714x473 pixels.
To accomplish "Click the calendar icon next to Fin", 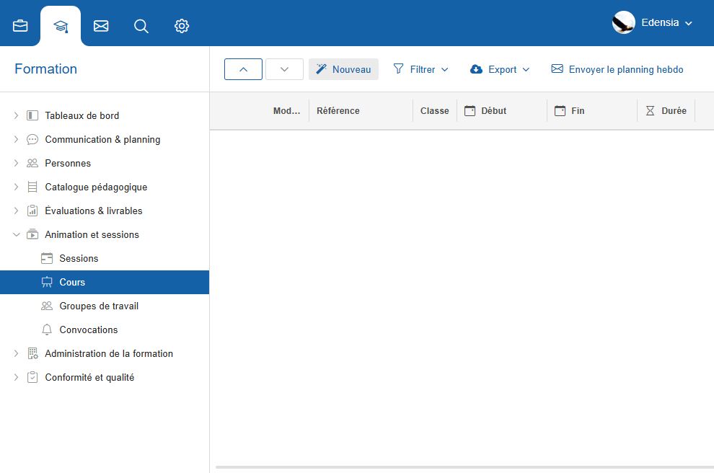I will coord(560,110).
